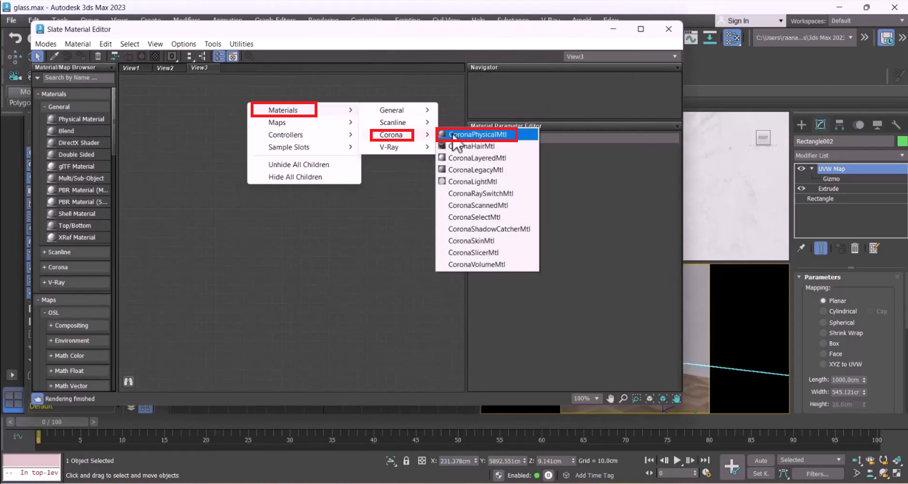Viewport: 908px width, 484px height.
Task: Click the Auto key button
Action: pos(761,460)
